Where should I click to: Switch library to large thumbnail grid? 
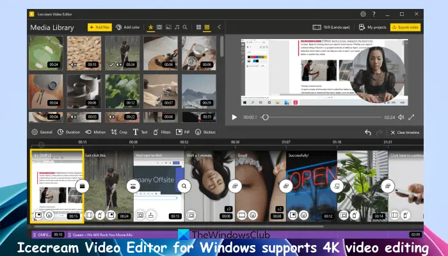coord(198,27)
